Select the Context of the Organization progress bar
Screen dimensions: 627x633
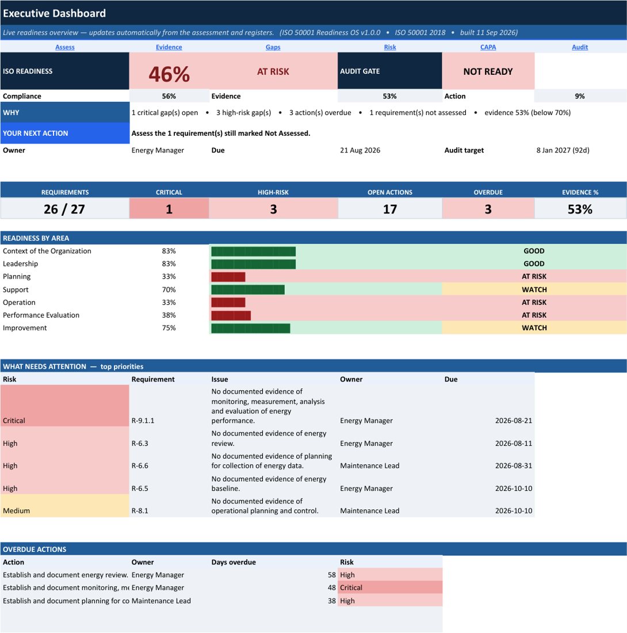(253, 251)
